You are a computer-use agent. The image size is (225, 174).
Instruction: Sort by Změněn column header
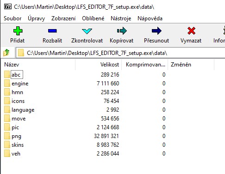(x=191, y=65)
